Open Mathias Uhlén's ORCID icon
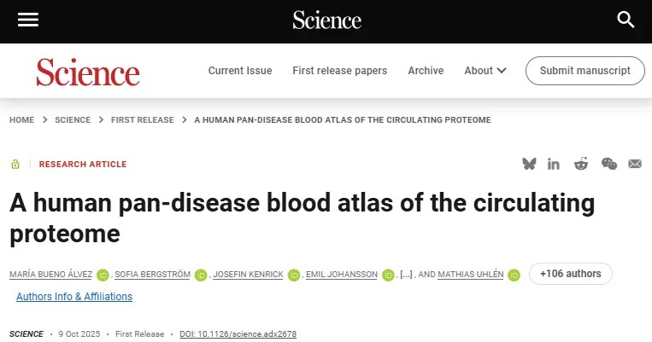652x342 pixels. (x=514, y=275)
